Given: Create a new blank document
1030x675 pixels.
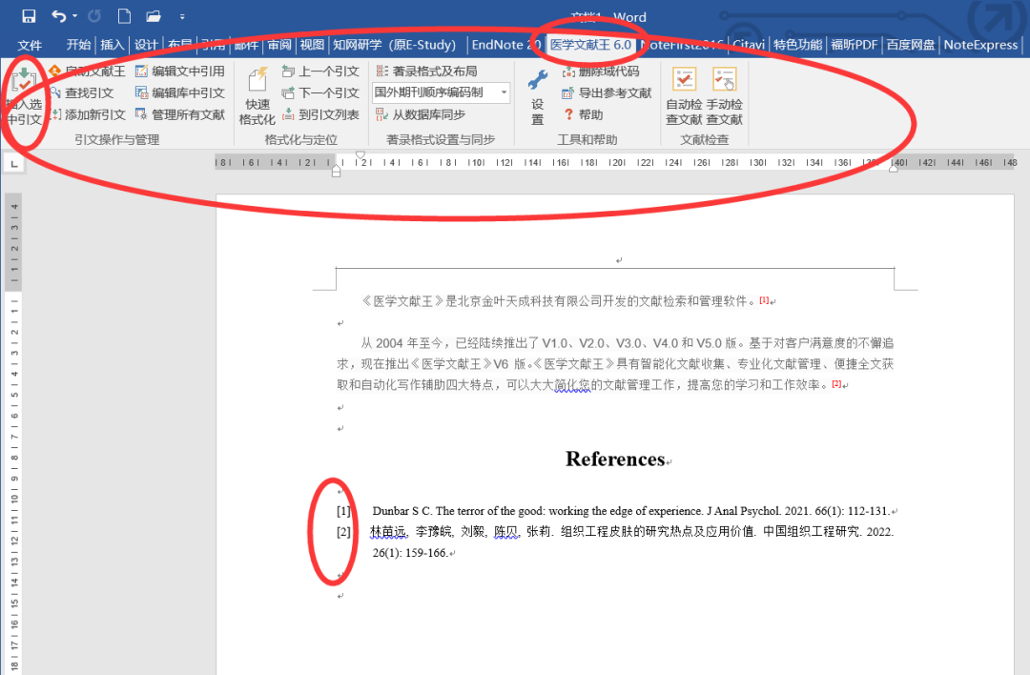Looking at the screenshot, I should tap(123, 16).
